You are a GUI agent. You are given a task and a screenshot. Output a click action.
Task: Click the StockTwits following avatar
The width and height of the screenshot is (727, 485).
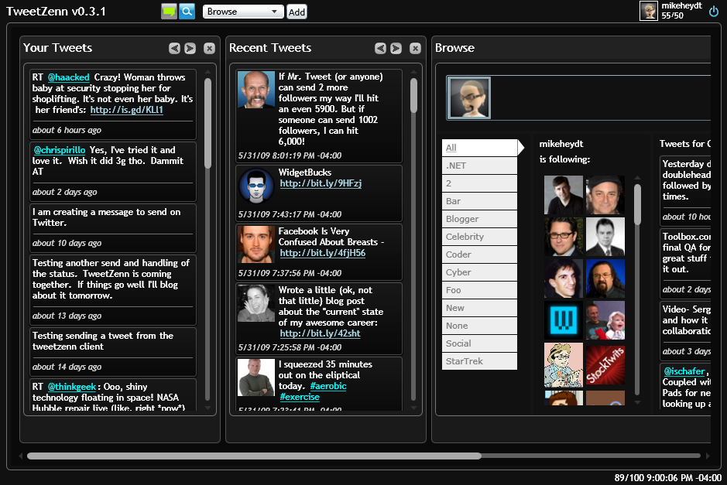point(605,365)
